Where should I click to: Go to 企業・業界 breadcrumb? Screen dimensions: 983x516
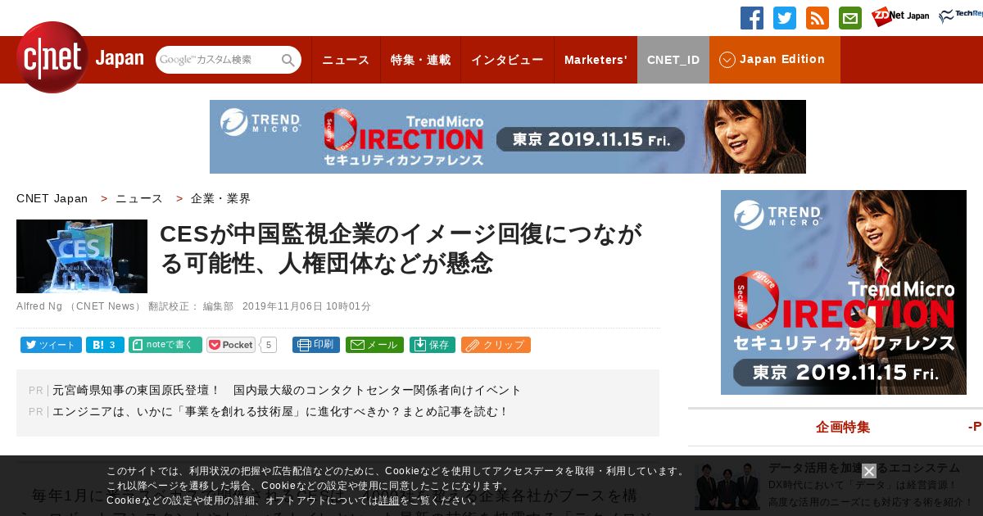[221, 198]
